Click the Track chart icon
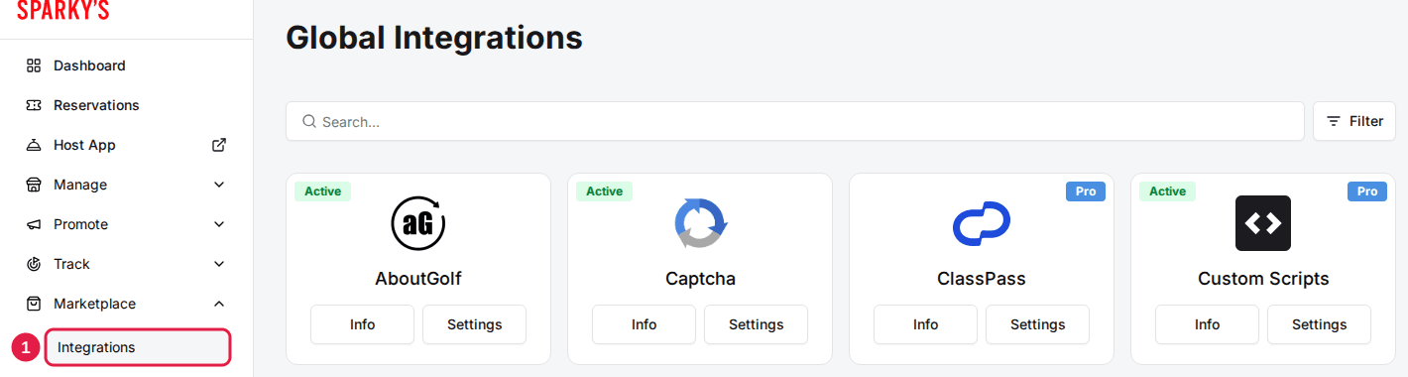1408x377 pixels. pyautogui.click(x=34, y=264)
